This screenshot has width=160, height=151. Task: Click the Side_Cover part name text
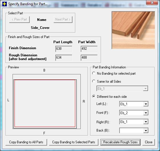pyautogui.click(x=40, y=28)
